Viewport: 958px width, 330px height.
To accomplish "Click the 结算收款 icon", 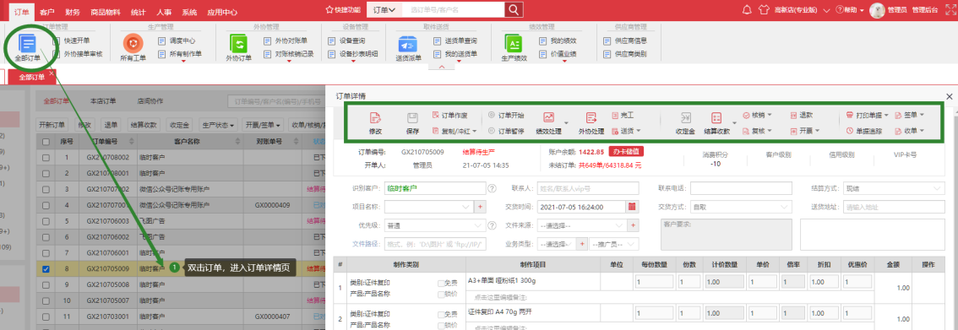I will tap(716, 118).
